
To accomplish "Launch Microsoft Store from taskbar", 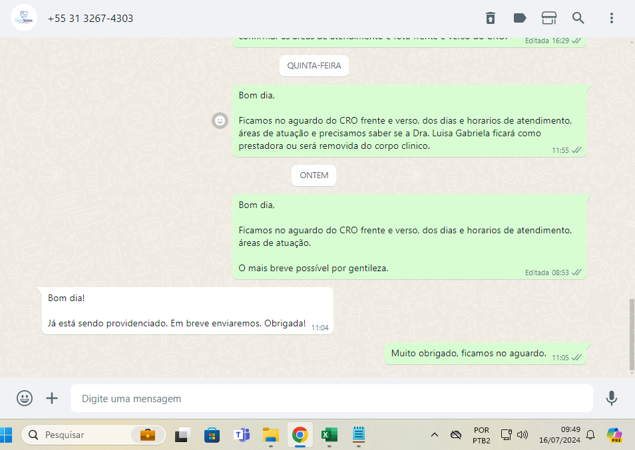I will point(212,435).
